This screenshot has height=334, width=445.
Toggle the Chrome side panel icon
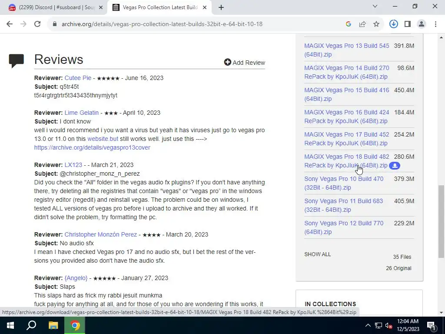pos(408,24)
